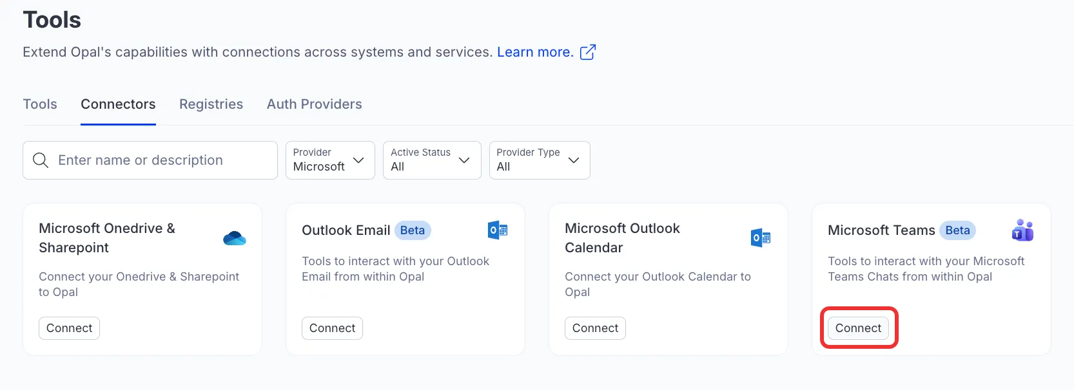The height and width of the screenshot is (390, 1074).
Task: Select the Connectors tab
Action: pos(118,104)
